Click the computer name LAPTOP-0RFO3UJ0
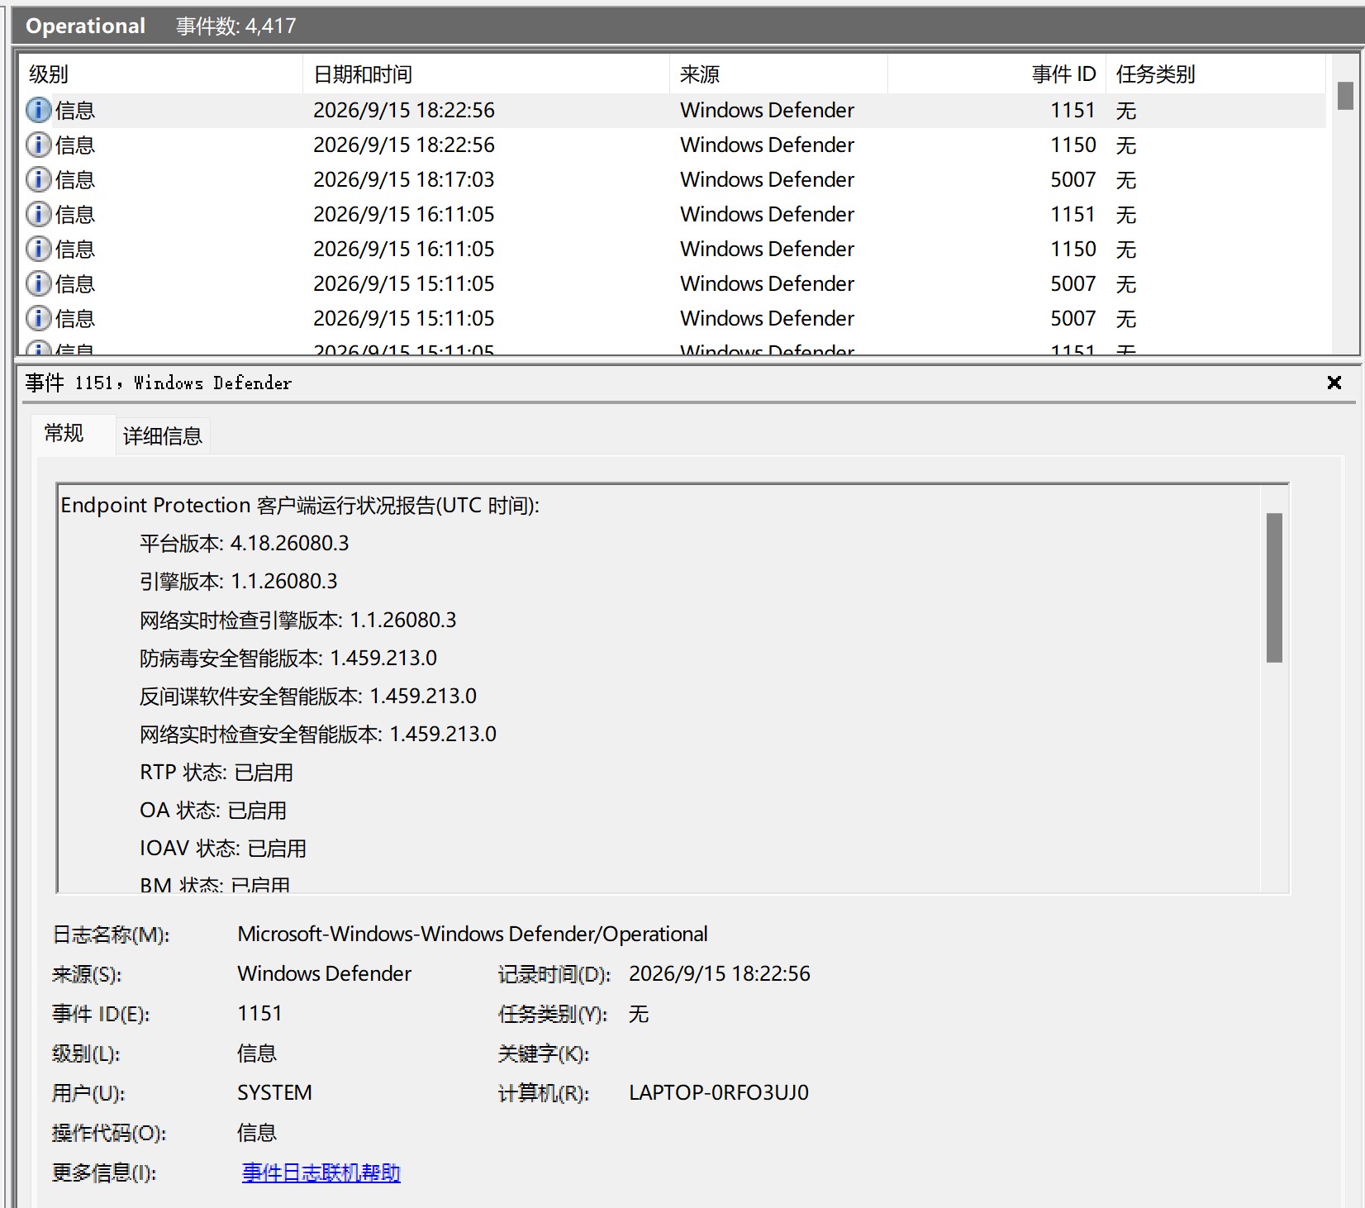Viewport: 1365px width, 1208px height. 718,1092
